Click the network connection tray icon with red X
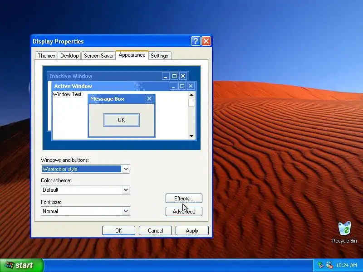This screenshot has height=272, width=363. pyautogui.click(x=329, y=265)
